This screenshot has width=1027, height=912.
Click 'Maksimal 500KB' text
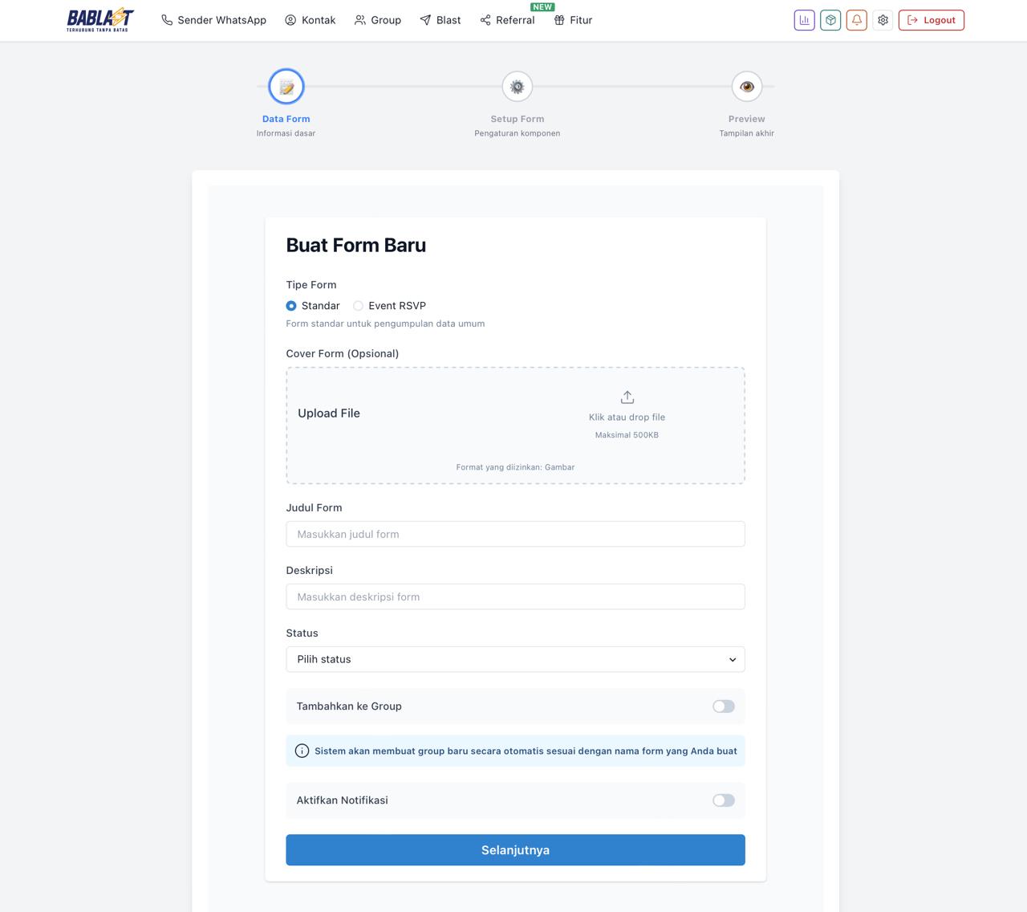pyautogui.click(x=627, y=435)
